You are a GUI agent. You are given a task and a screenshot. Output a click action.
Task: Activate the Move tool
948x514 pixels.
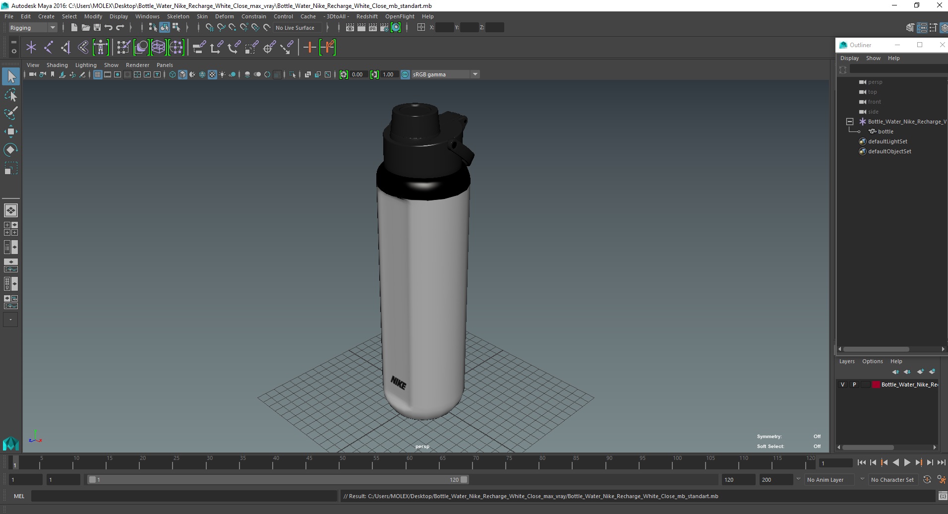(11, 131)
